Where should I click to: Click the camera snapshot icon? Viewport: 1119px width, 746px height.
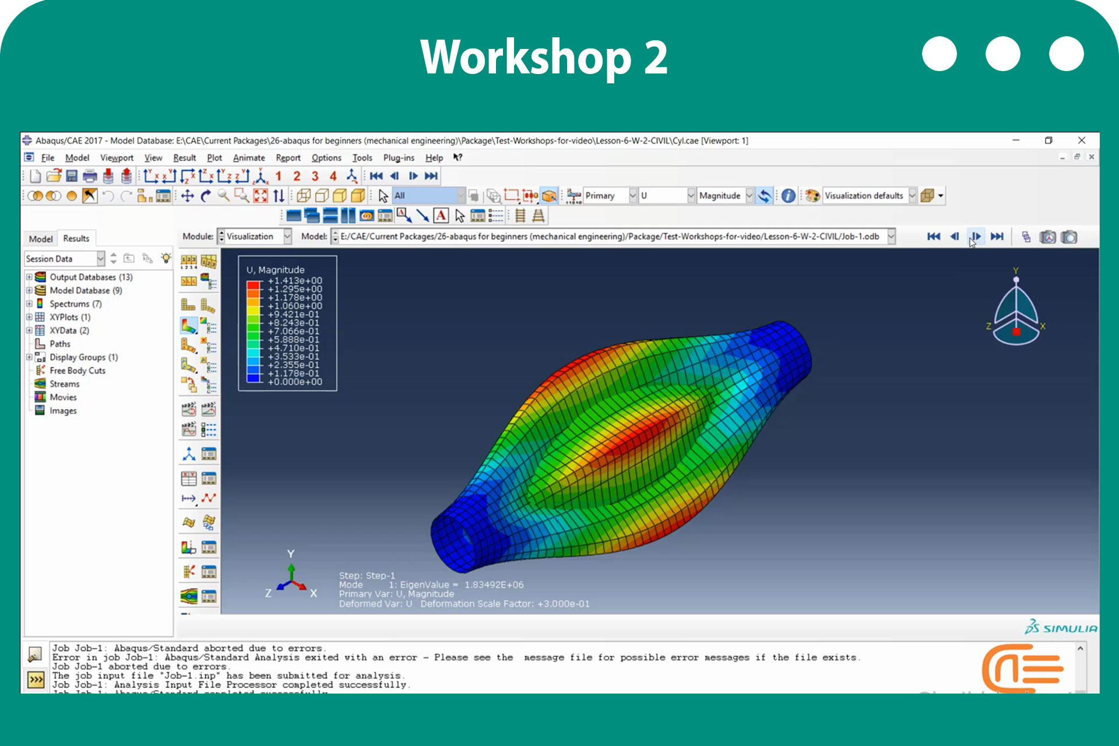click(x=1069, y=237)
